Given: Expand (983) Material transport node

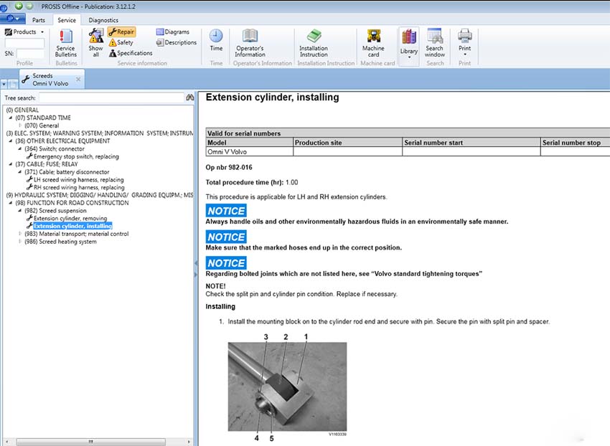Looking at the screenshot, I should (20, 234).
